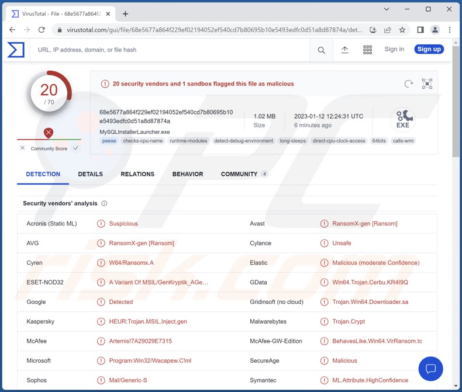Click the upload file icon
The height and width of the screenshot is (392, 462).
(x=344, y=50)
